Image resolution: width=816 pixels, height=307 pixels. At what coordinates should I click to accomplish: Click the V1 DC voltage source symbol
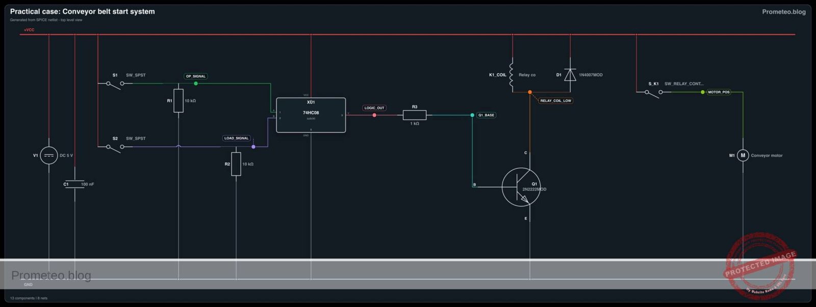[x=49, y=156]
